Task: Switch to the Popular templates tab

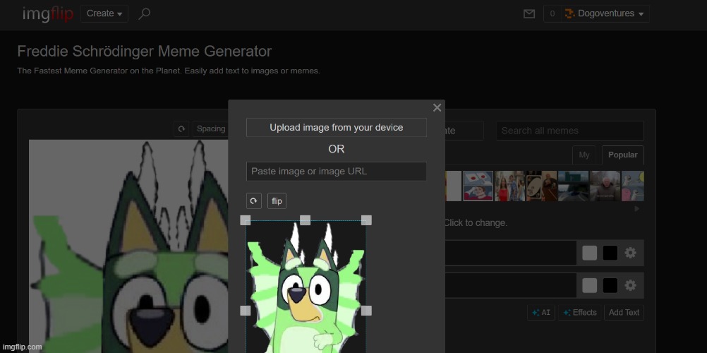Action: [623, 155]
